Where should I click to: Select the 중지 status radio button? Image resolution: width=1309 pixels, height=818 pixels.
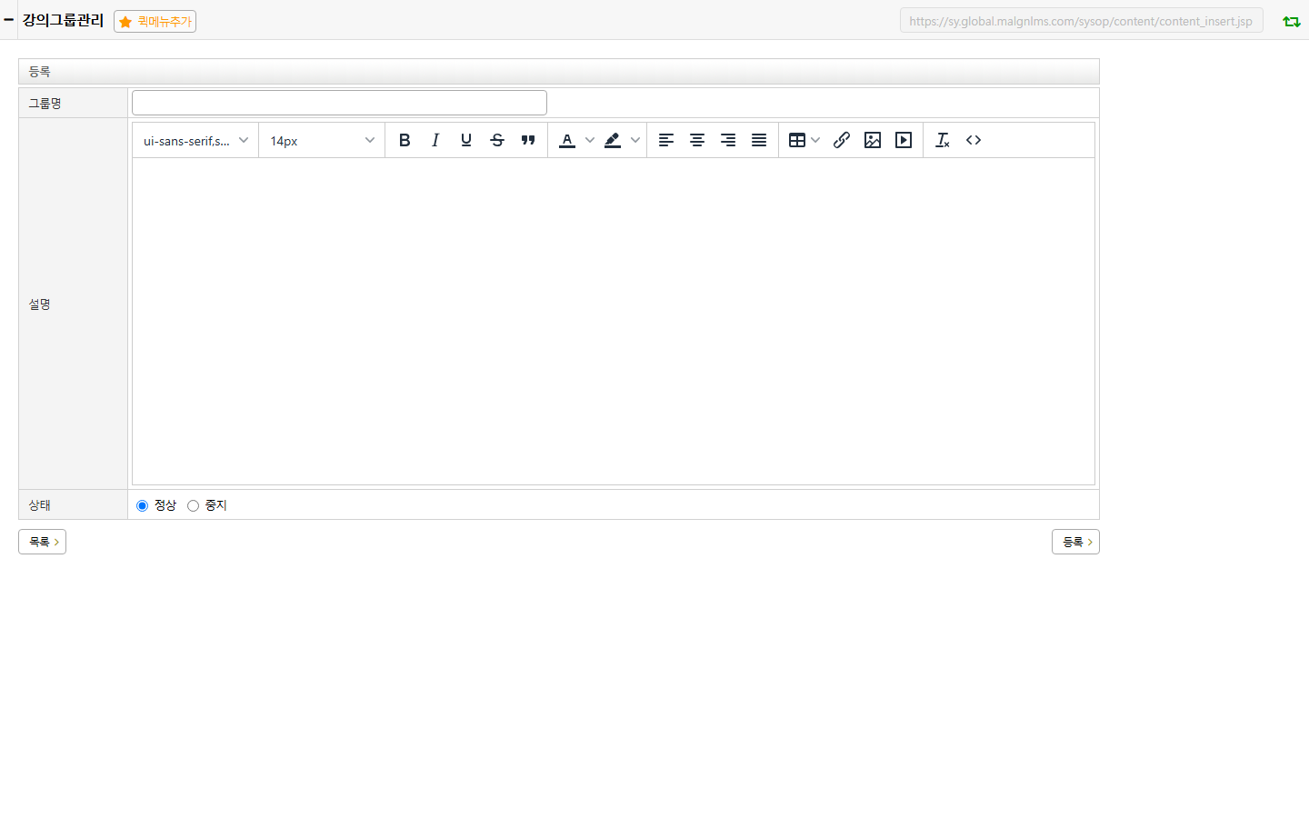pyautogui.click(x=193, y=506)
